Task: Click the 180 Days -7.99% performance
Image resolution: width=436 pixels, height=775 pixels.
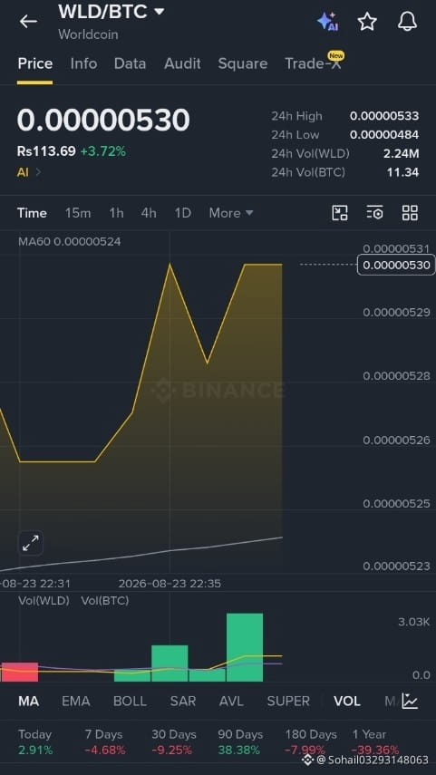Action: 310,741
